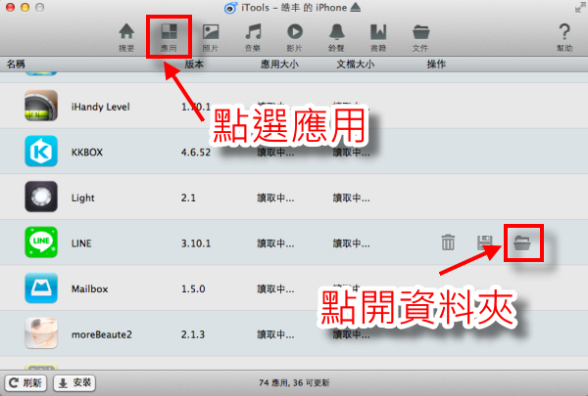Select the green LINE app icon
The image size is (588, 396).
(x=41, y=242)
